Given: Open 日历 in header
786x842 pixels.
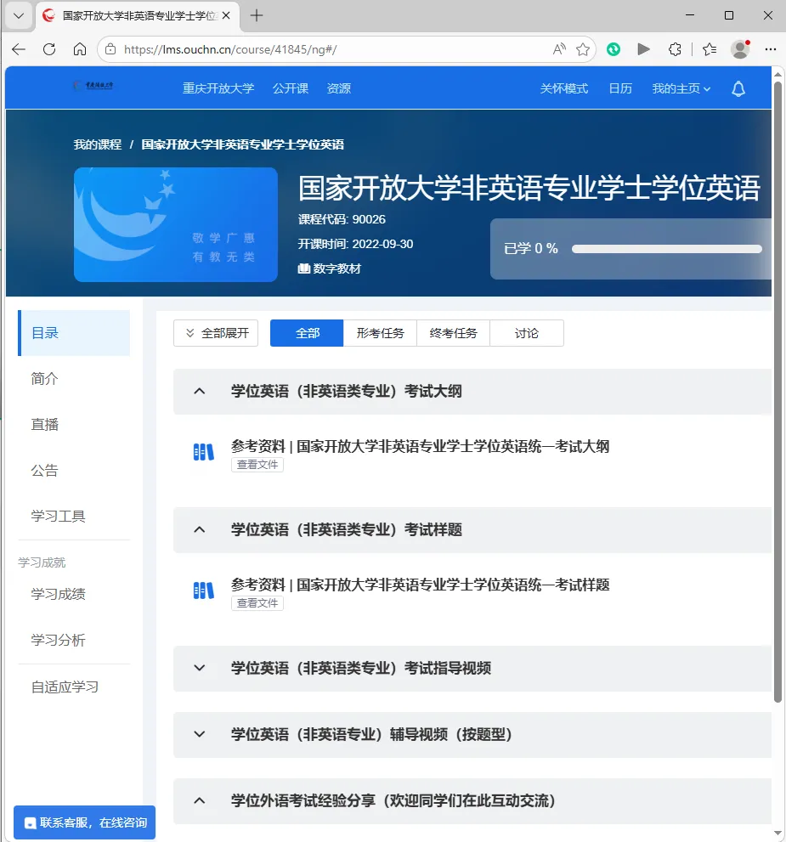Looking at the screenshot, I should coord(620,88).
